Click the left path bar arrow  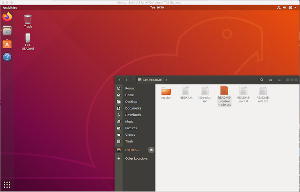[134, 80]
